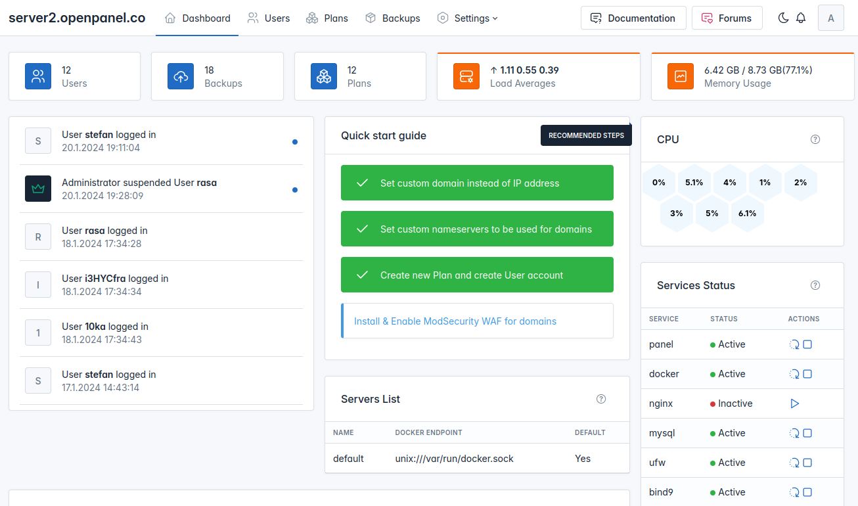The image size is (858, 506).
Task: Open the notifications bell
Action: point(800,18)
